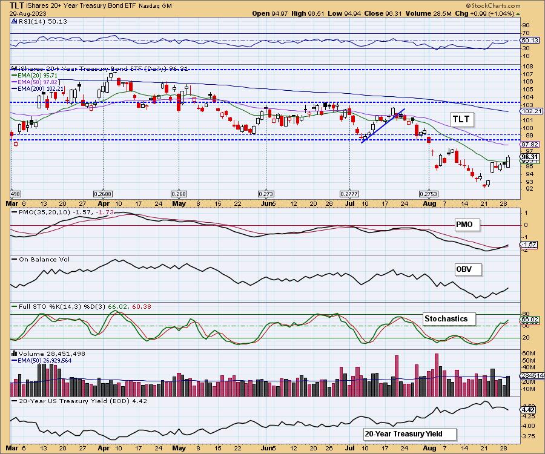Click the 498 marker at chart's left edge
The height and width of the screenshot is (454, 545).
15,194
